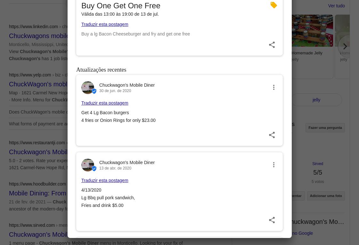Image resolution: width=359 pixels, height=245 pixels.
Task: Share the 30 de jun. 2020 post
Action: (x=272, y=135)
